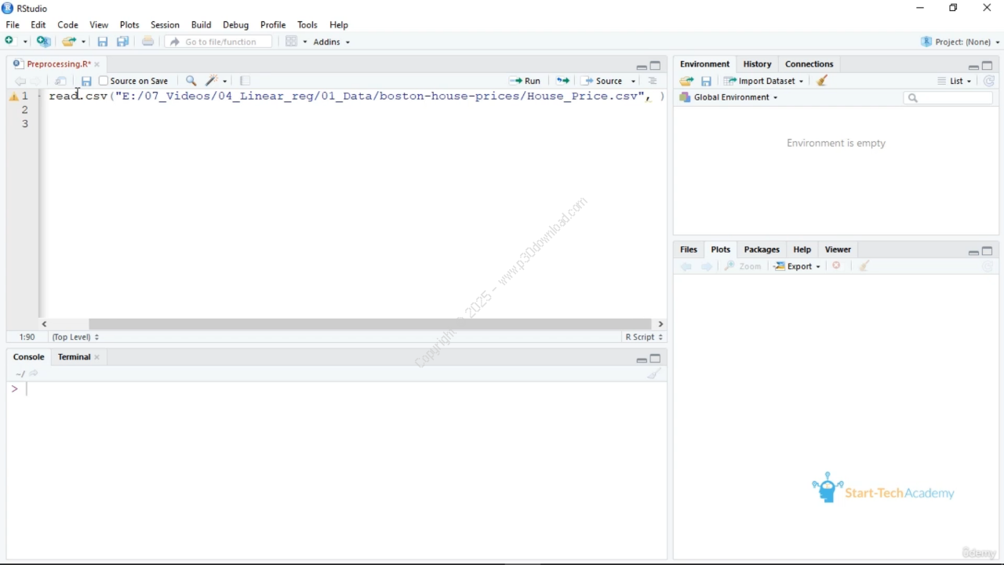
Task: Load workspace icon in Environment pane
Action: [687, 81]
